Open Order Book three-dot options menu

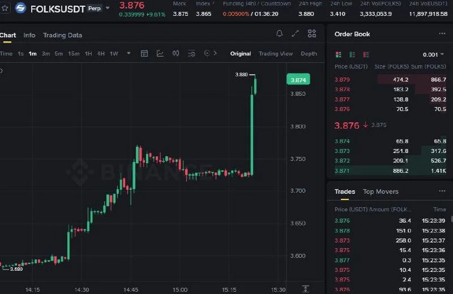tap(442, 34)
